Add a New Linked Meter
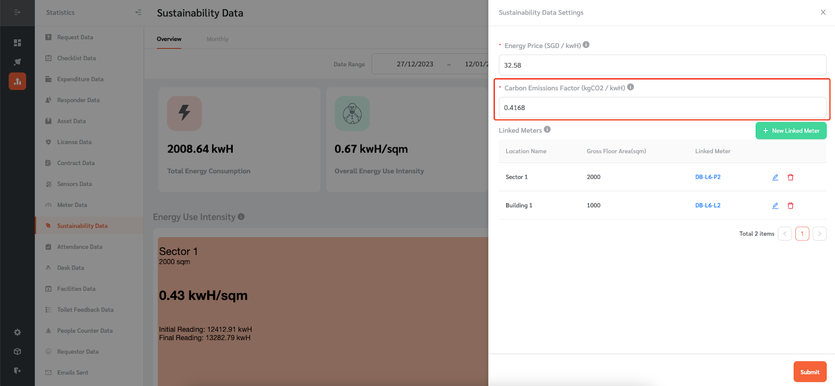This screenshot has height=386, width=835. click(x=791, y=131)
